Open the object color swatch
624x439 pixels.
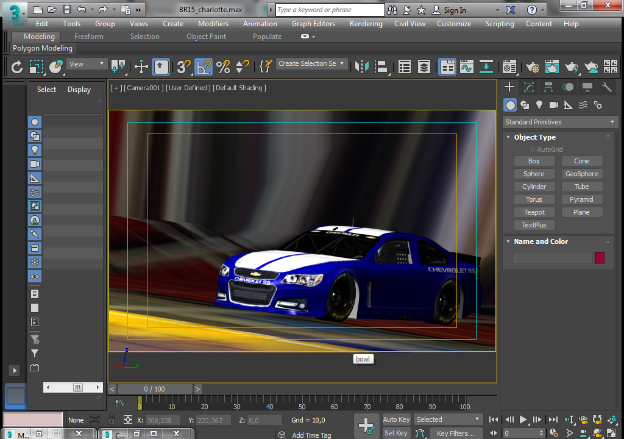point(600,258)
